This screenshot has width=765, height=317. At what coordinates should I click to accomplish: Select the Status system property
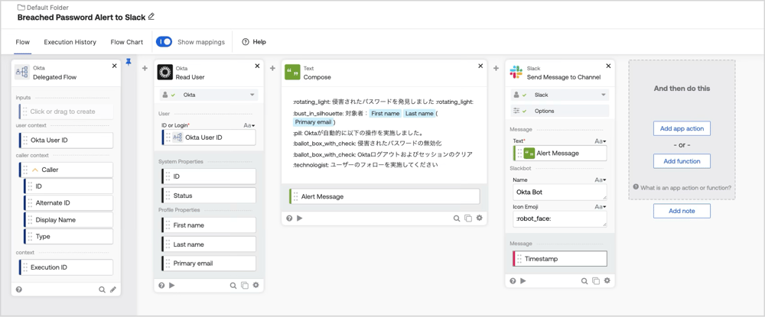[208, 196]
